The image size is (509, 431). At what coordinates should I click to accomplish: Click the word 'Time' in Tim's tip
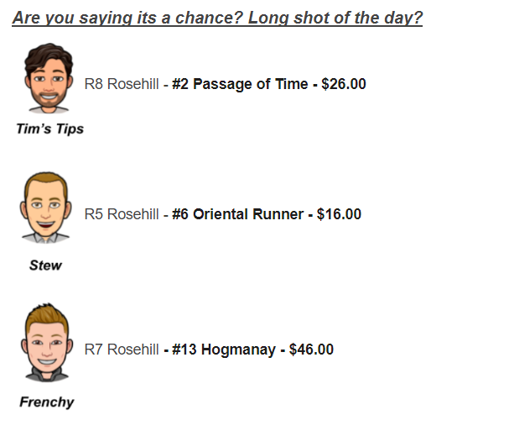tap(292, 84)
